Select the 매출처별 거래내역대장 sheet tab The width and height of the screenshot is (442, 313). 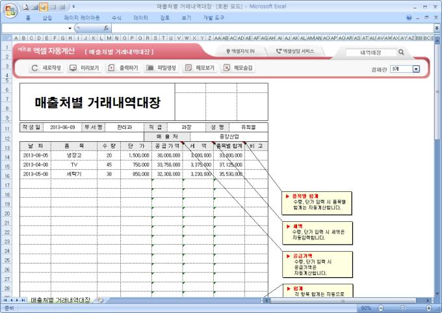point(60,300)
